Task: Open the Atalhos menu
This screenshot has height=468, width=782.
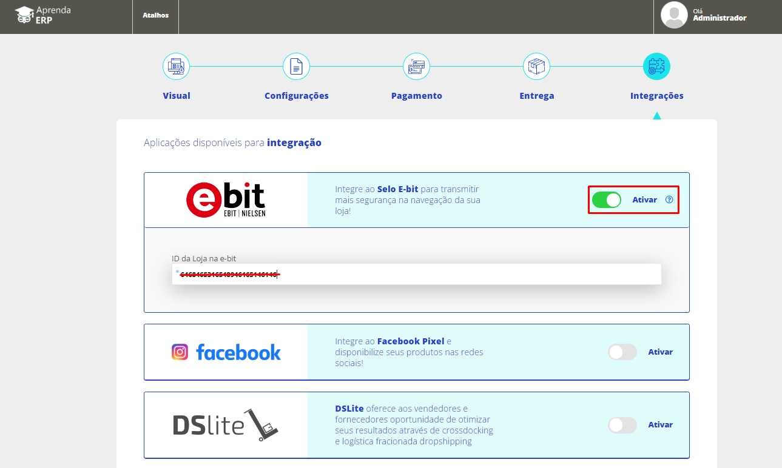Action: tap(155, 16)
